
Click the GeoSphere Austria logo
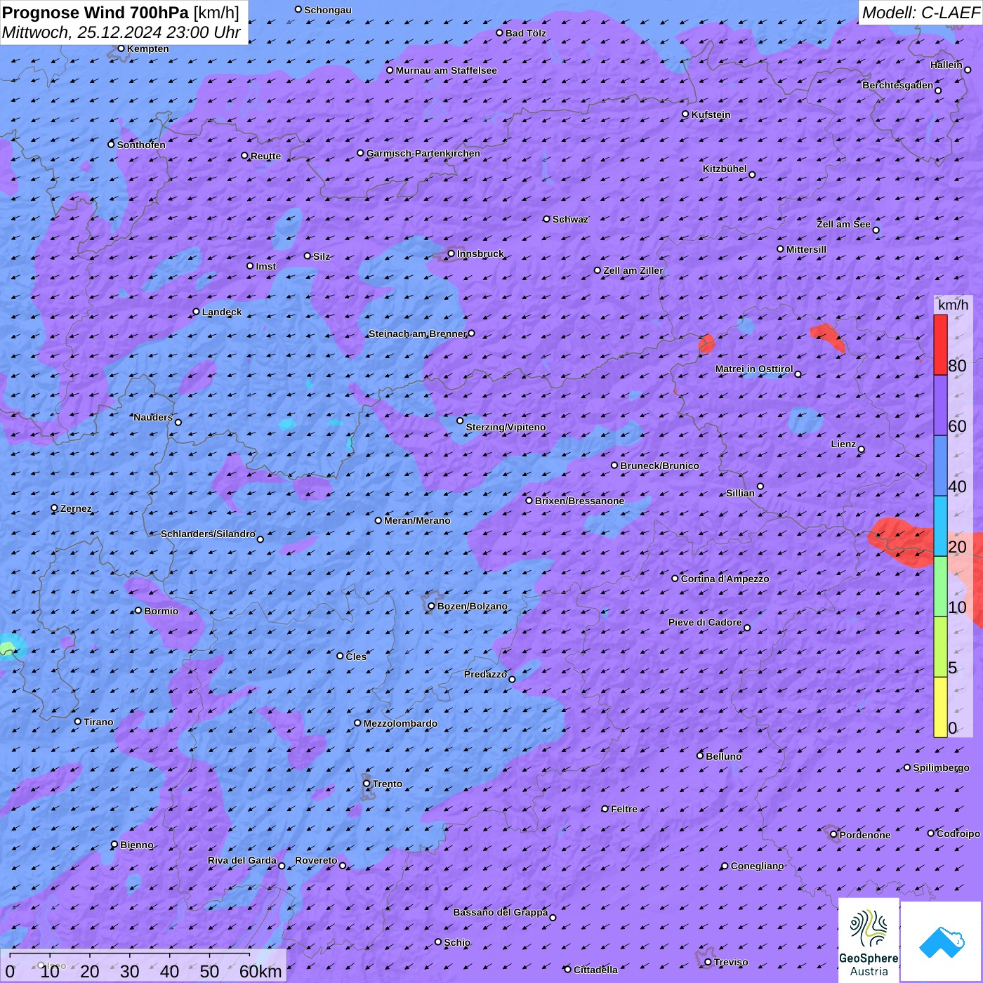(869, 940)
